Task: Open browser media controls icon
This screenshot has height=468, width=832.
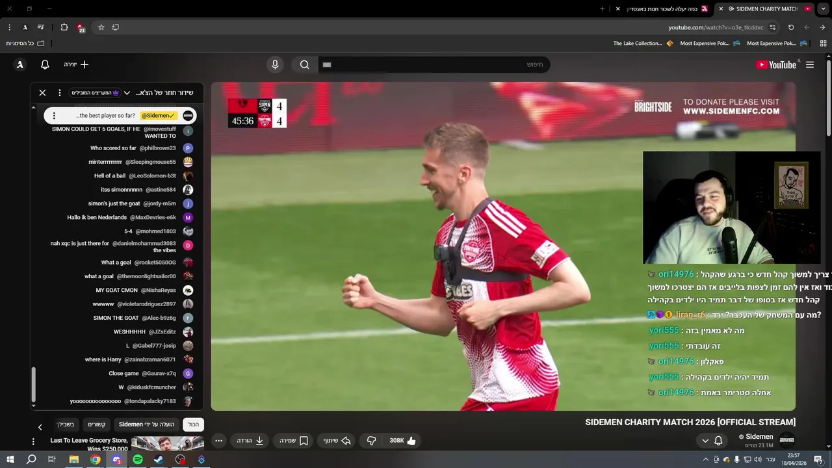Action: click(41, 27)
